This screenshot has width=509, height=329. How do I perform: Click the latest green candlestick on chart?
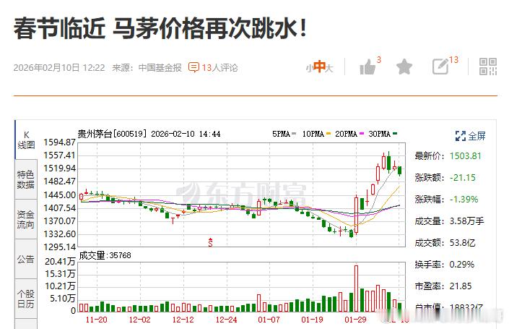coord(399,171)
